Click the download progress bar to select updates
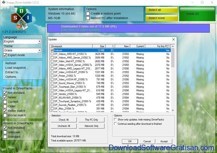Screen dimensions: 217x153 coord(129,28)
